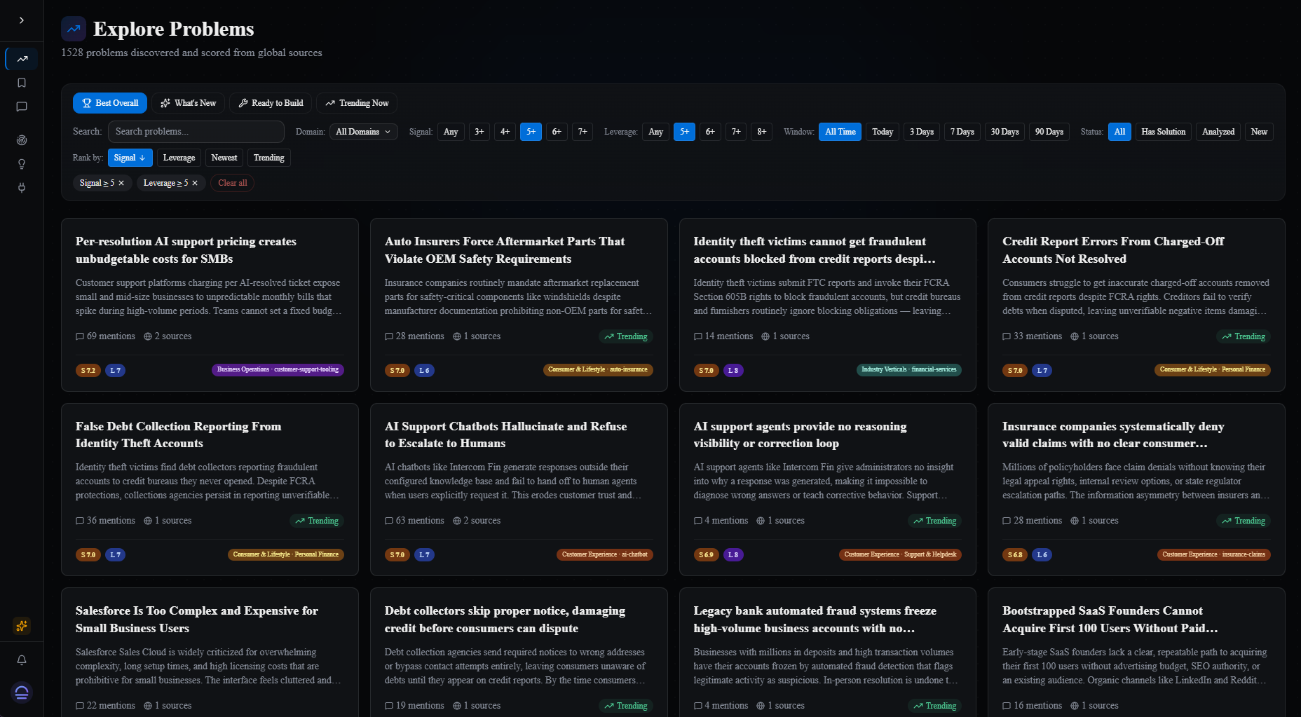Set Leverage filter to 6+
Viewport: 1301px width, 717px height.
(710, 132)
